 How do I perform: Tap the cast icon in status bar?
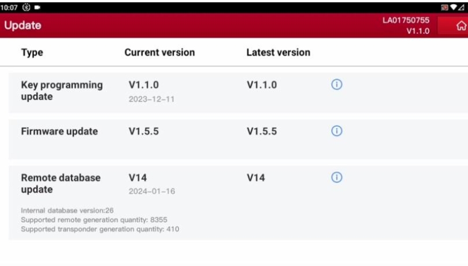[x=444, y=8]
